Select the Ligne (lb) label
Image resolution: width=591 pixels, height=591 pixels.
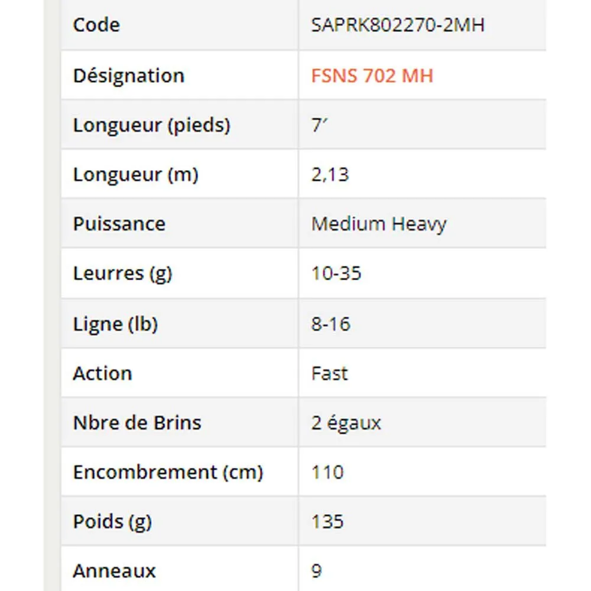[x=115, y=324]
